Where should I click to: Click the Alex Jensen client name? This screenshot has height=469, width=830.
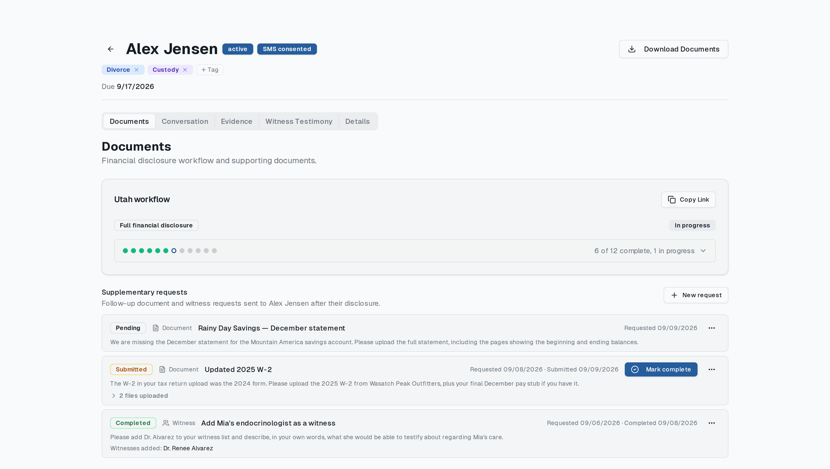172,49
